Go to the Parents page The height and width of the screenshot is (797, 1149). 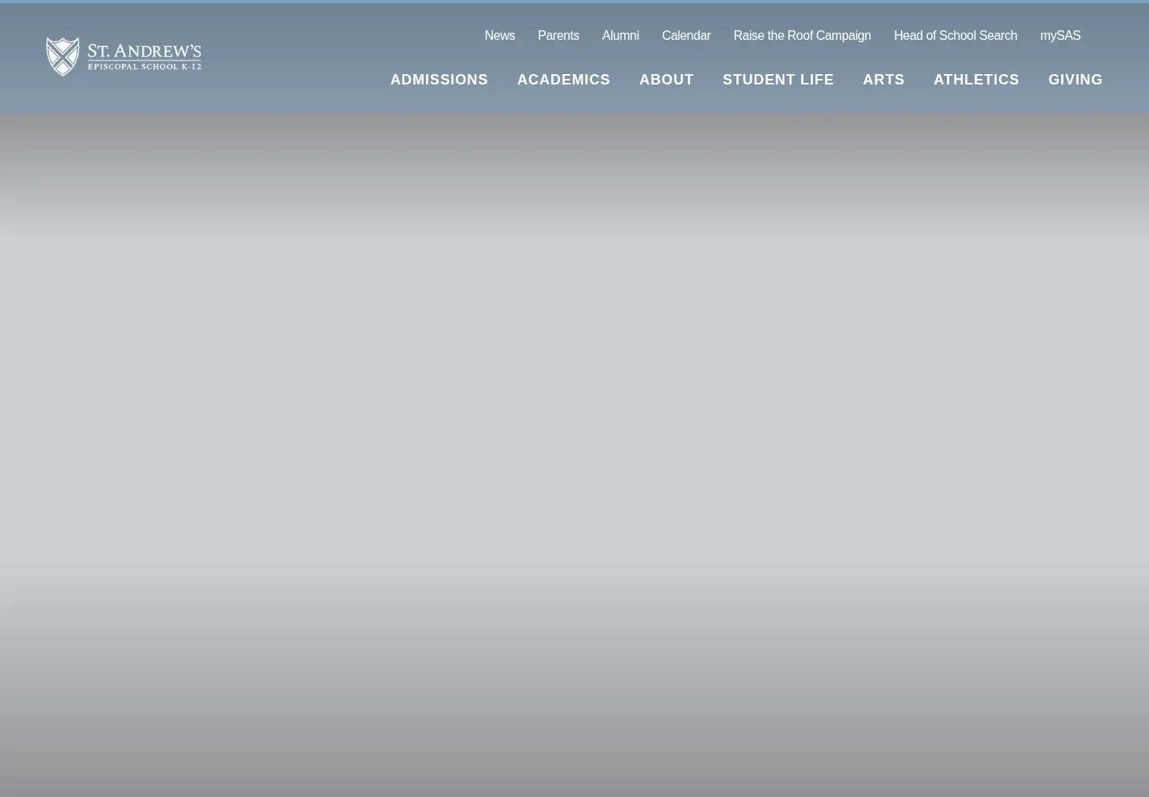pos(558,36)
